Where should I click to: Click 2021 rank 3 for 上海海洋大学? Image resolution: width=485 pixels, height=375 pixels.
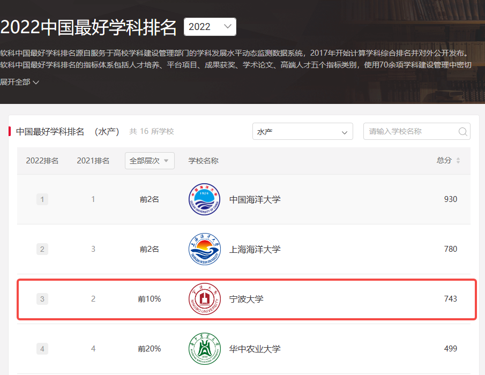point(93,249)
